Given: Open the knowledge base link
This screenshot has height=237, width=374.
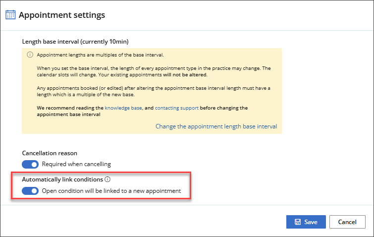Looking at the screenshot, I should pyautogui.click(x=123, y=108).
